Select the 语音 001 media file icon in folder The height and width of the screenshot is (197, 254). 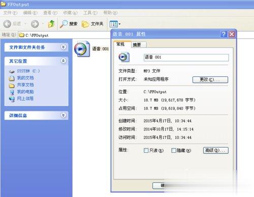(x=82, y=49)
